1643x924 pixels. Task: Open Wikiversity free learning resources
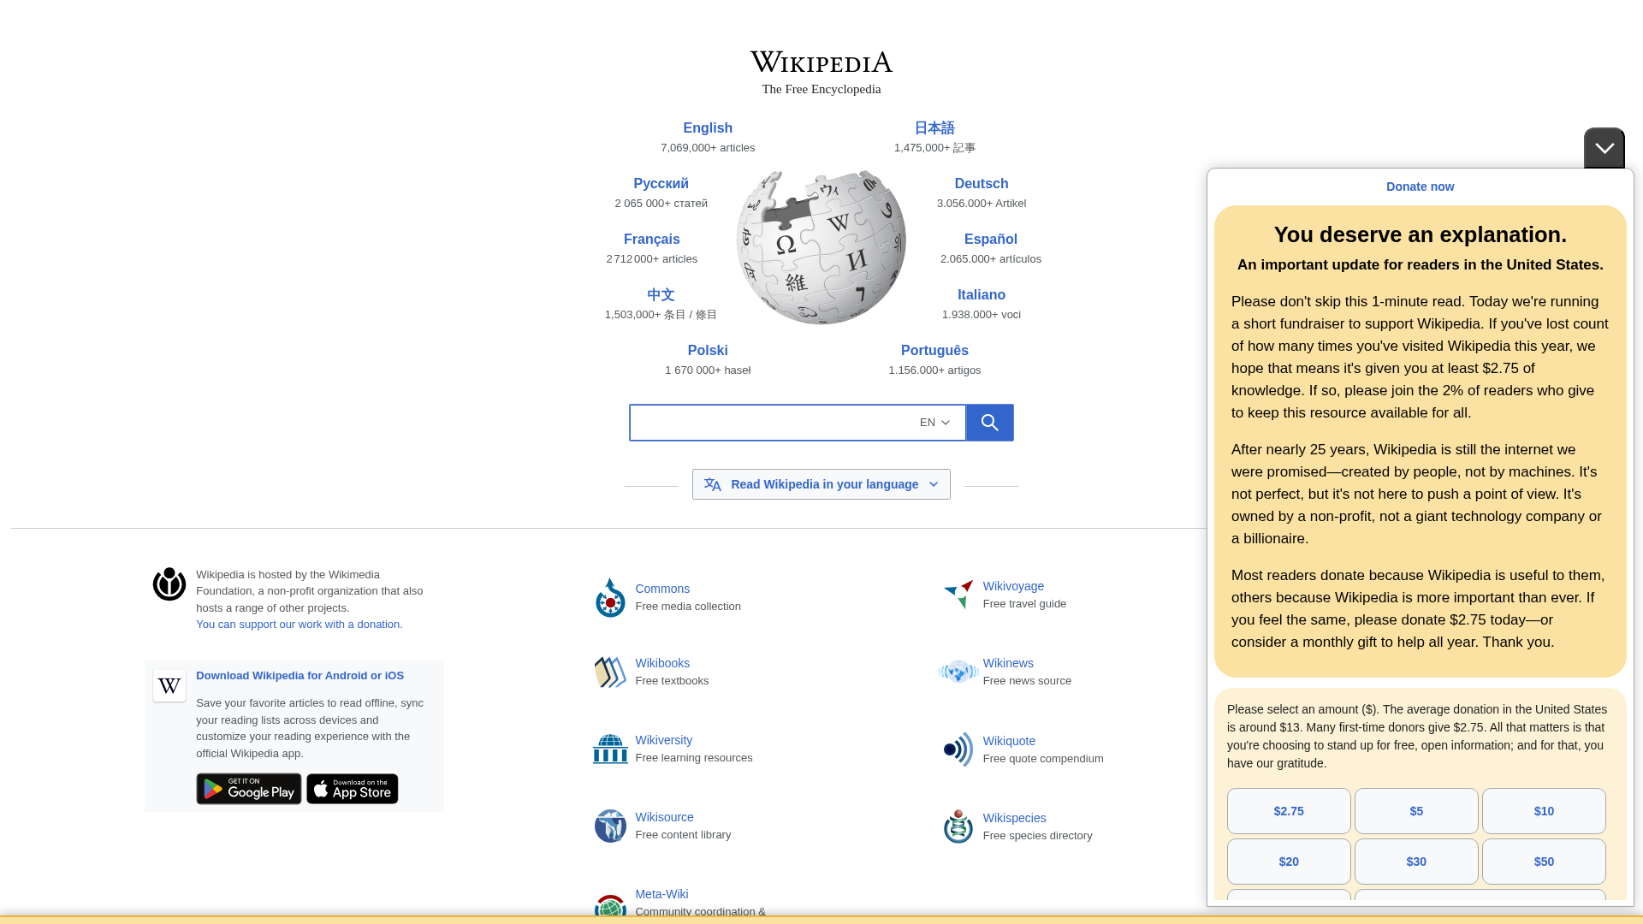point(663,739)
